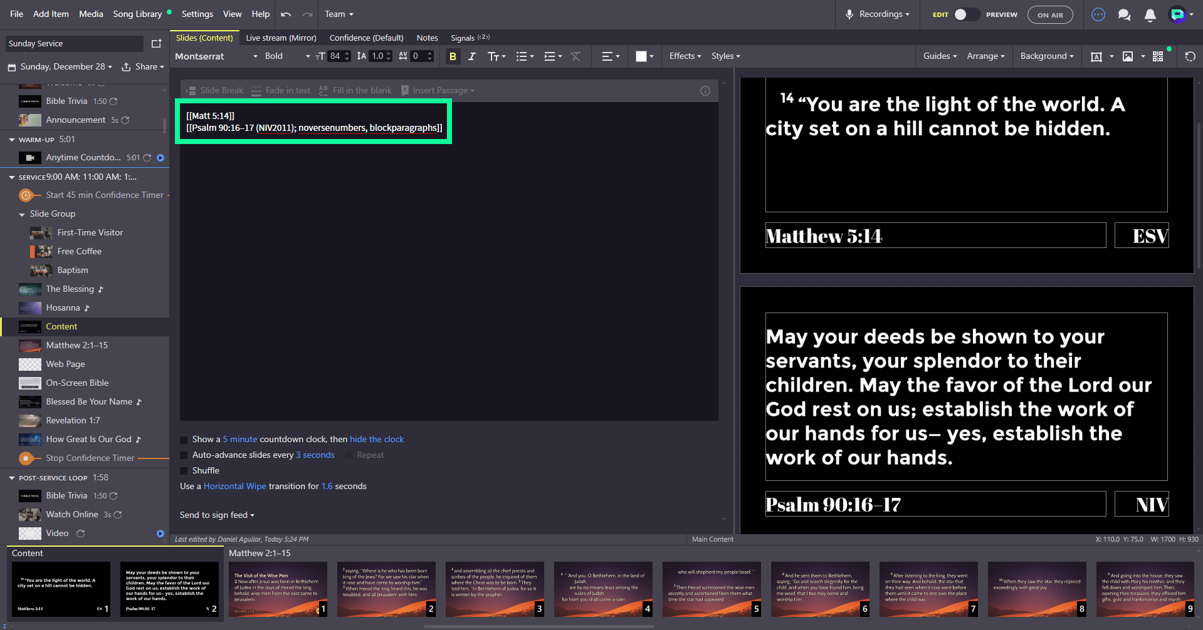This screenshot has width=1203, height=630.
Task: Open the notifications bell
Action: click(1150, 15)
